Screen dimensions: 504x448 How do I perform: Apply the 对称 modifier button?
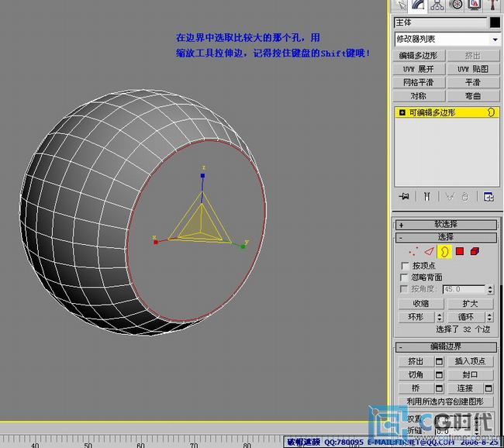point(419,96)
